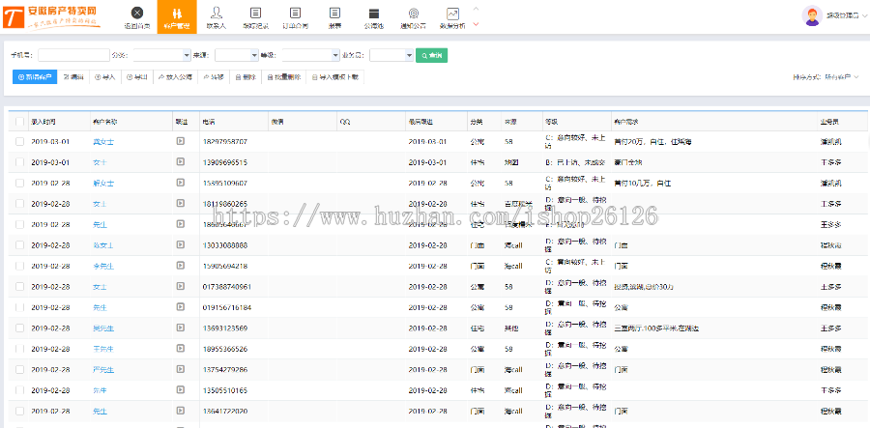
Task: Click the phone number 13505510165 cell
Action: tap(225, 390)
